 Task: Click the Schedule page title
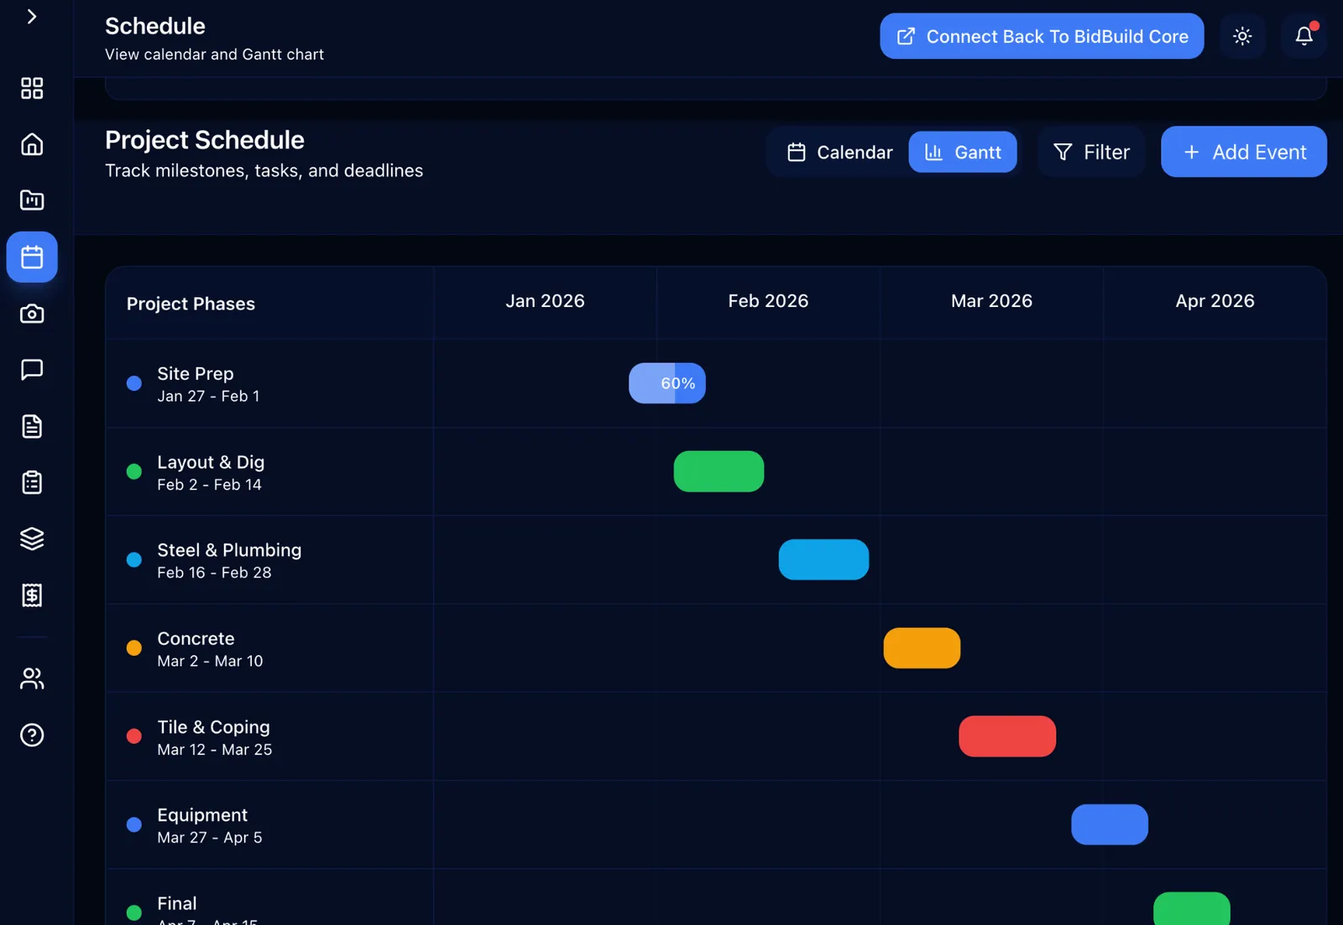155,26
